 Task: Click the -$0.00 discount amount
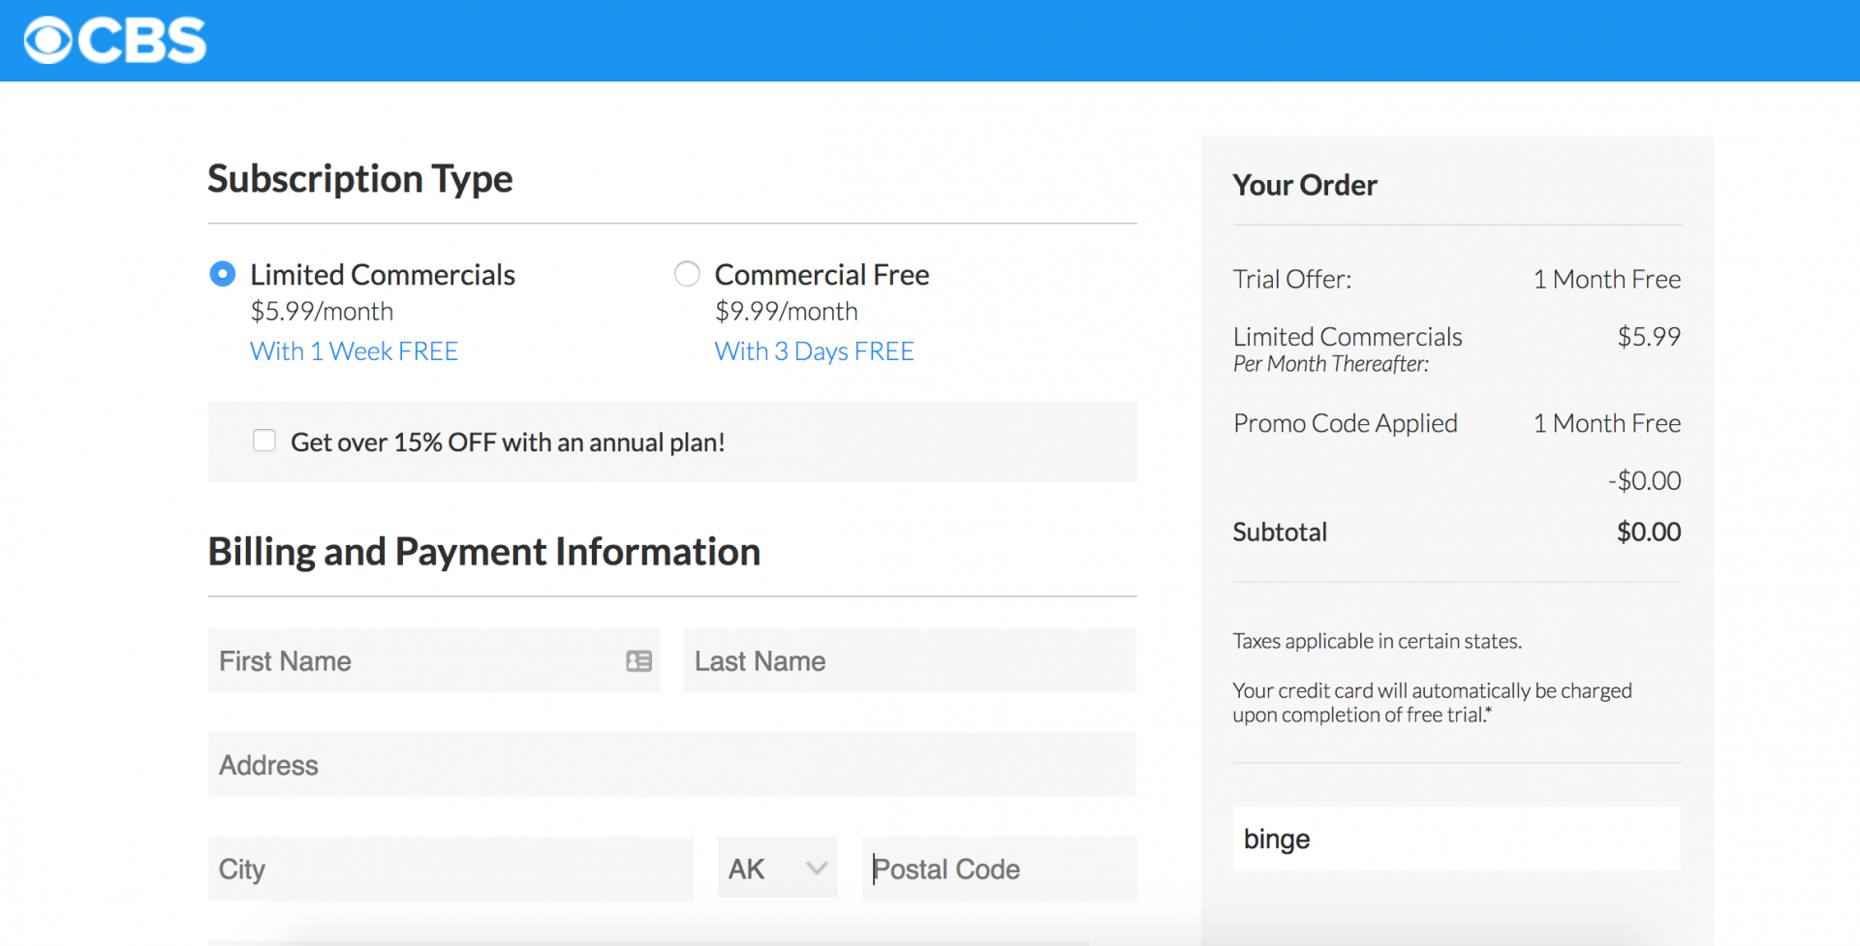[x=1644, y=480]
